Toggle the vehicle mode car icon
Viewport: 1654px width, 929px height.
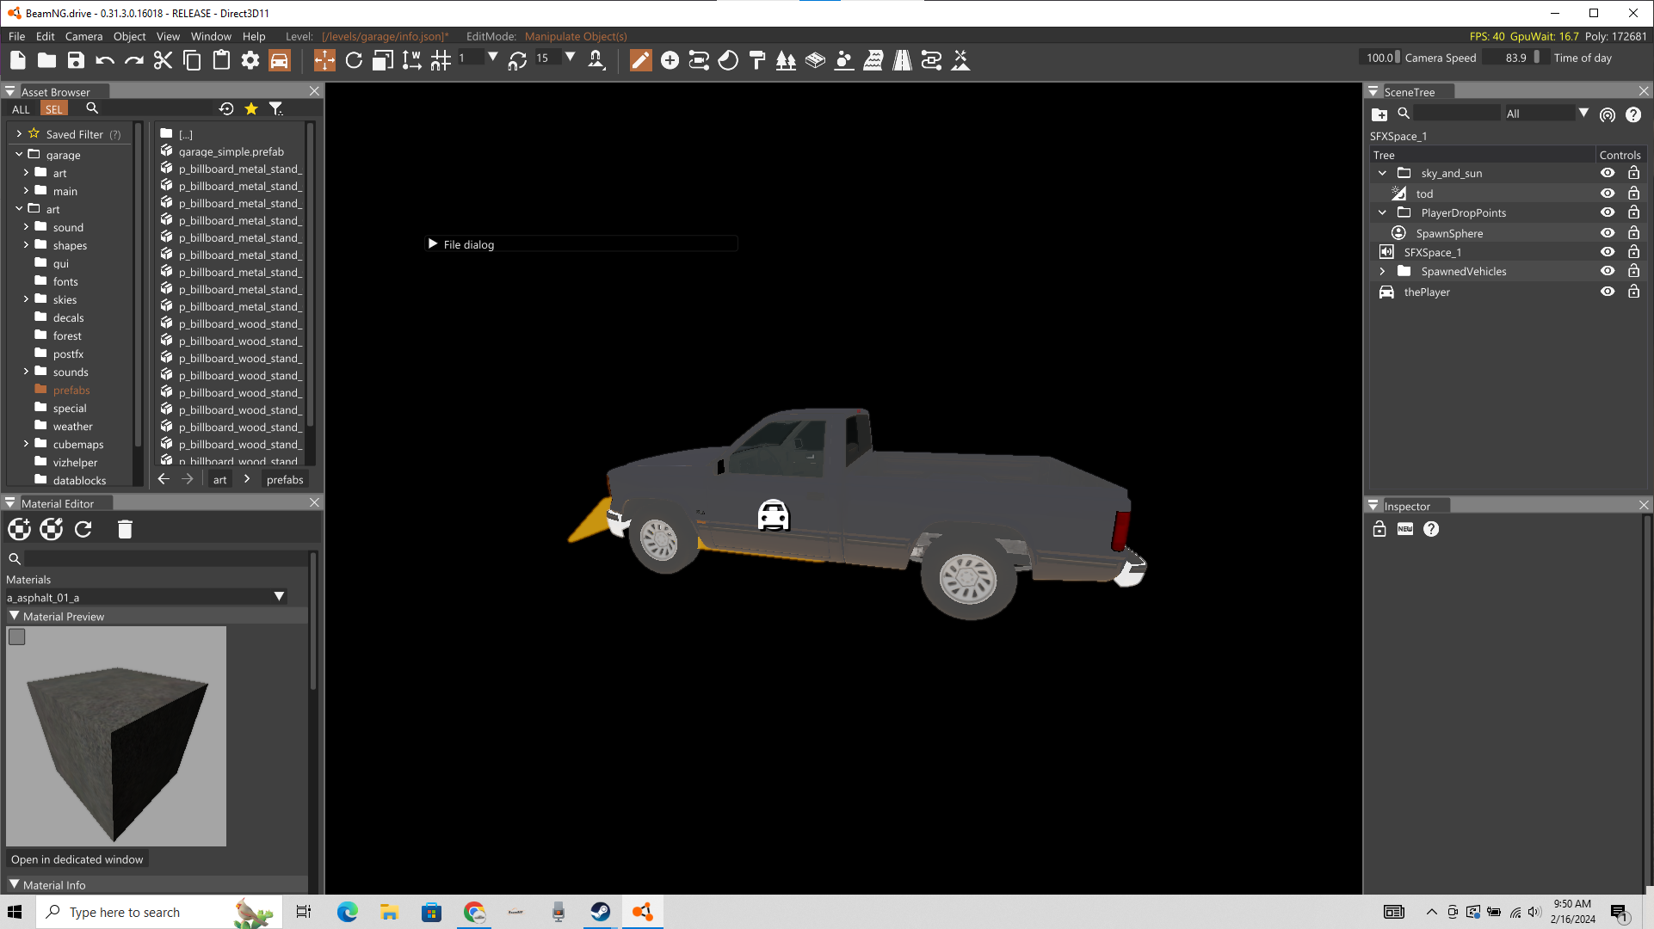280,60
